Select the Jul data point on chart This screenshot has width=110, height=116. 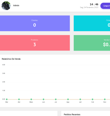tap(56, 99)
